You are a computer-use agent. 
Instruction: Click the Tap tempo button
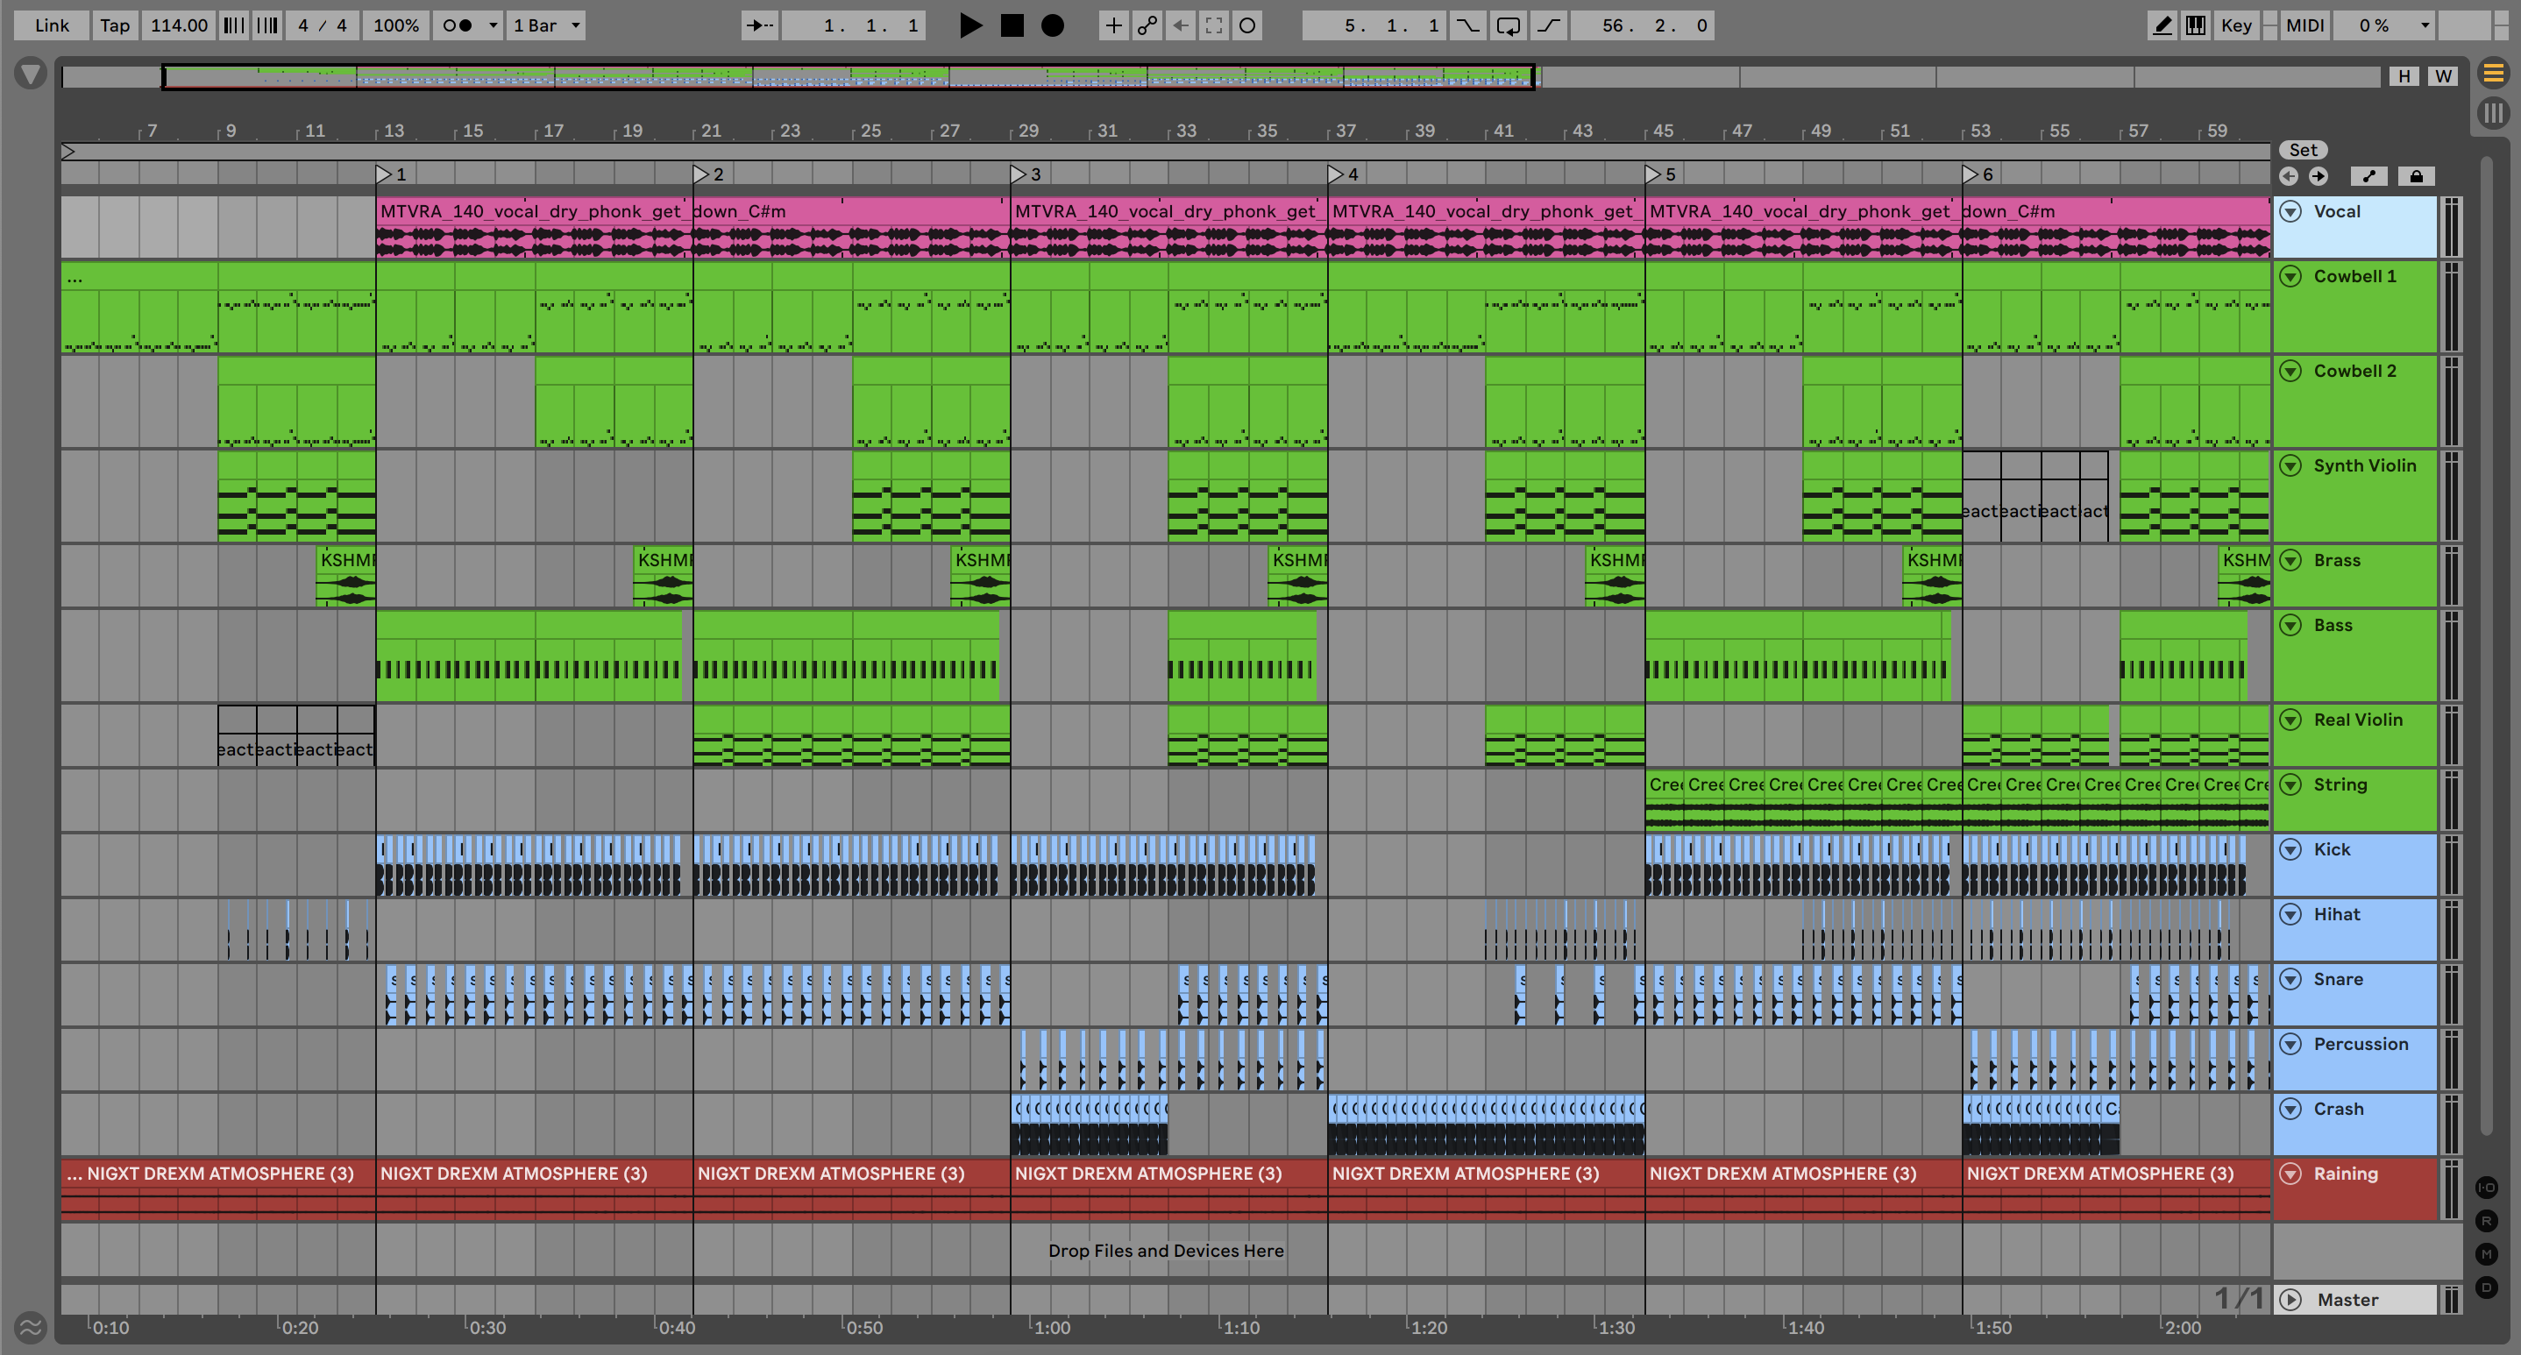click(115, 25)
